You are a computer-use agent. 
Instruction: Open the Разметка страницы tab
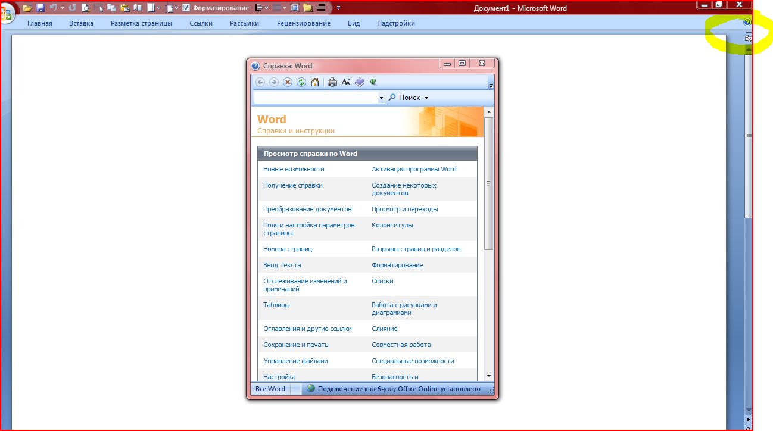tap(141, 23)
